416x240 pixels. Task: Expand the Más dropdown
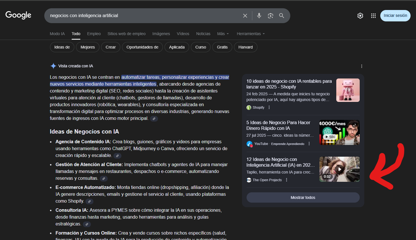click(x=223, y=34)
